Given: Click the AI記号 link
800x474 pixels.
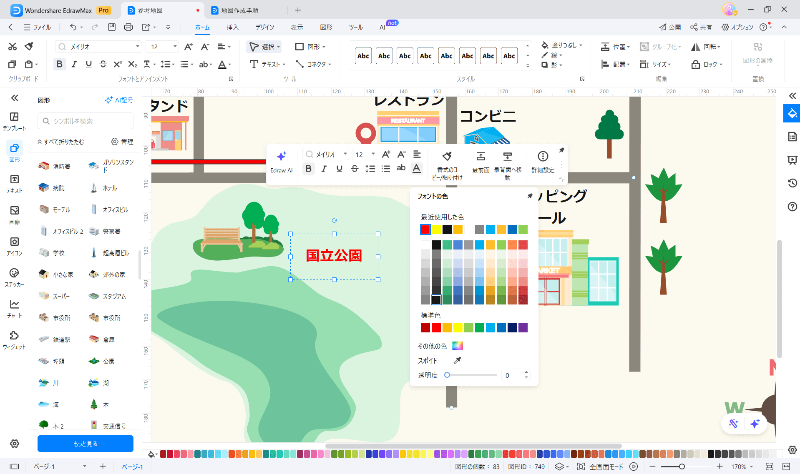Looking at the screenshot, I should 119,100.
